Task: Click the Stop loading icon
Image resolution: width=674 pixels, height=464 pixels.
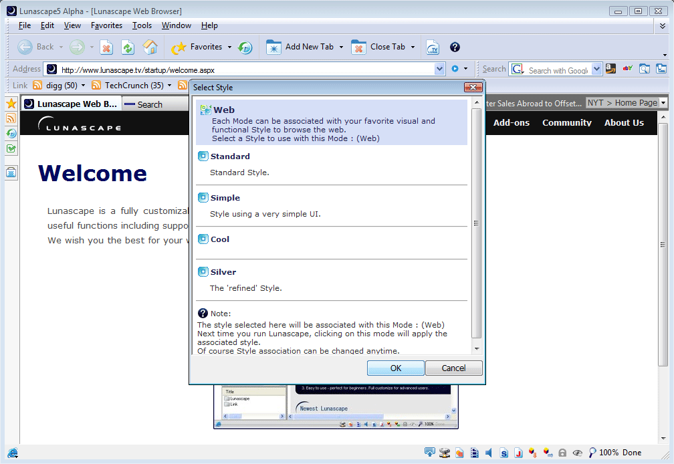Action: click(x=106, y=47)
